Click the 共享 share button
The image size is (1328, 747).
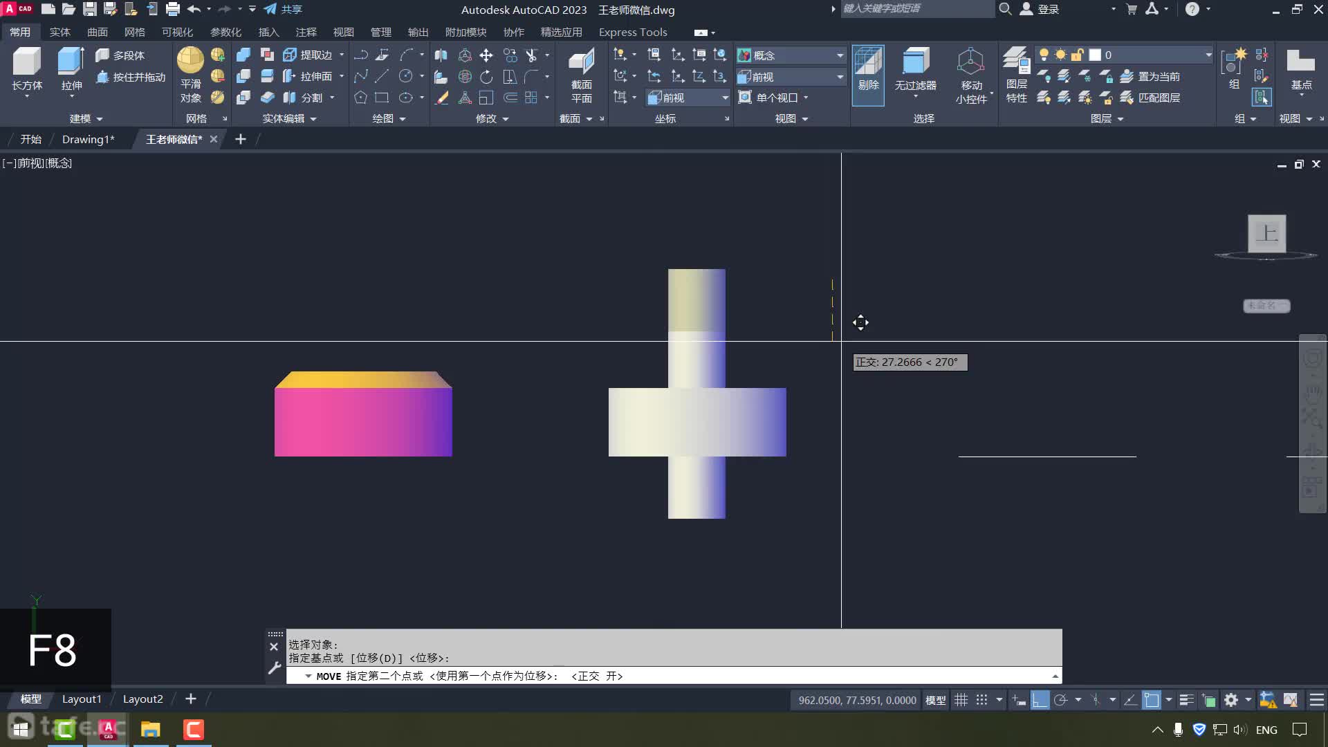point(283,9)
